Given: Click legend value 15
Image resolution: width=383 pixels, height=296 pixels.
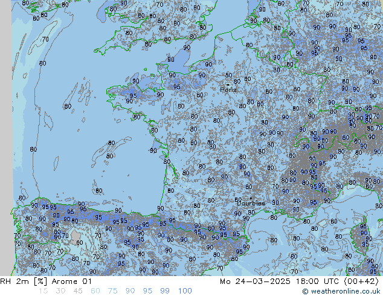Looking at the screenshot, I should [43, 291].
